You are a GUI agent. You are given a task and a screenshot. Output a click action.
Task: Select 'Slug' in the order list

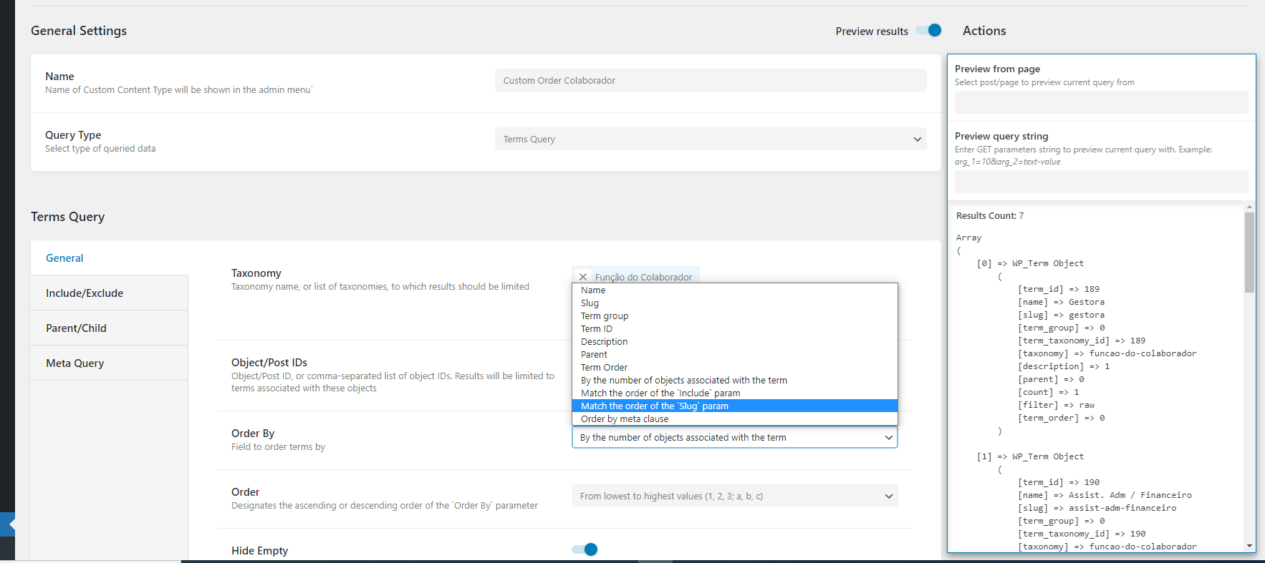click(734, 303)
